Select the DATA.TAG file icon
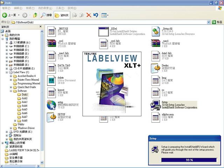The height and width of the screenshot is (168, 224). (51, 68)
